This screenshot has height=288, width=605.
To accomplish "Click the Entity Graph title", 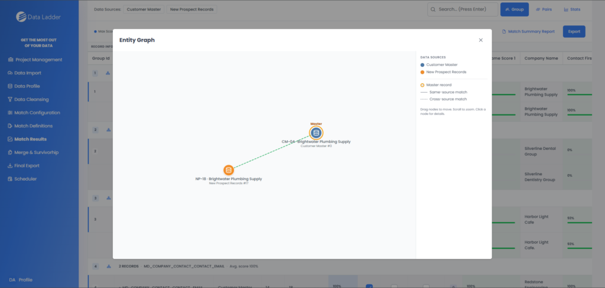I will (x=137, y=40).
